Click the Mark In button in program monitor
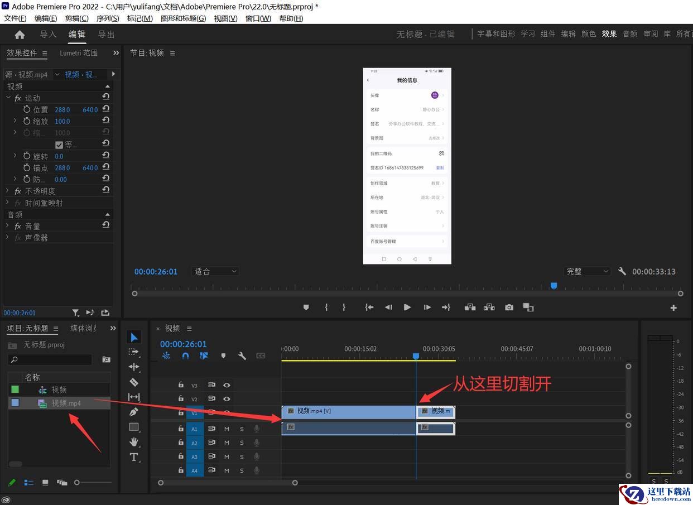 tap(326, 307)
